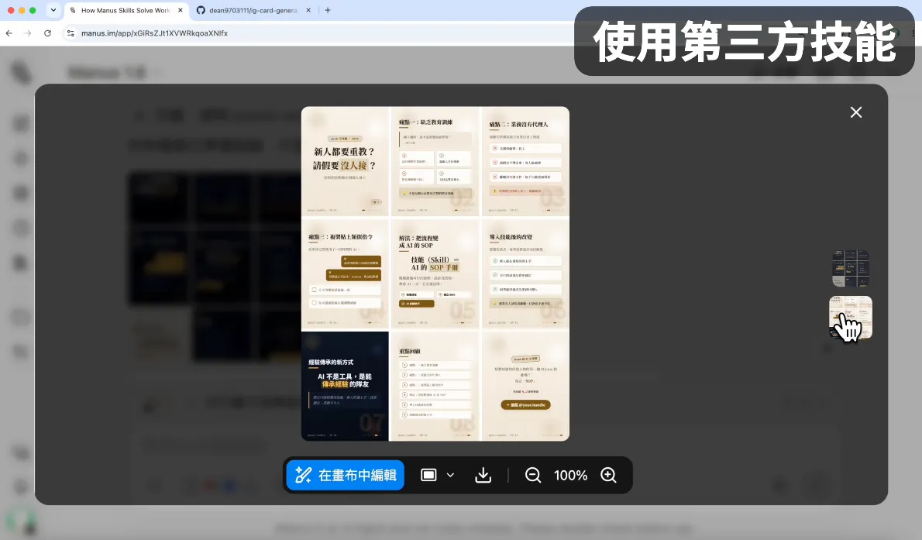This screenshot has width=922, height=540.
Task: Switch to the How Manus Skills Solve Work tab
Action: [126, 10]
